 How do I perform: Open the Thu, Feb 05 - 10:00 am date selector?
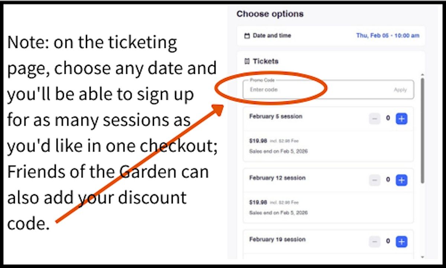[x=388, y=36]
